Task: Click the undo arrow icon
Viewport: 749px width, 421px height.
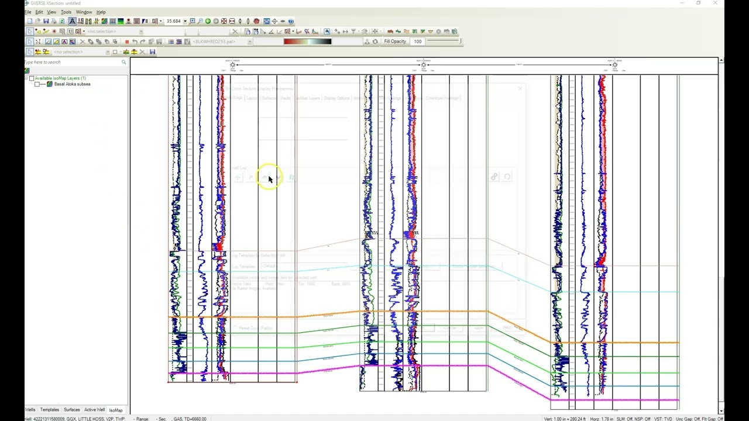Action: point(135,42)
